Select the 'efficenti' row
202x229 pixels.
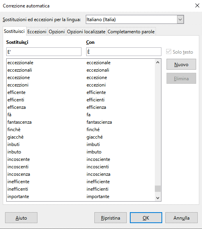pyautogui.click(x=81, y=100)
